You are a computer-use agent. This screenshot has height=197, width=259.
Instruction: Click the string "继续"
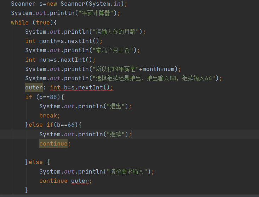point(116,134)
